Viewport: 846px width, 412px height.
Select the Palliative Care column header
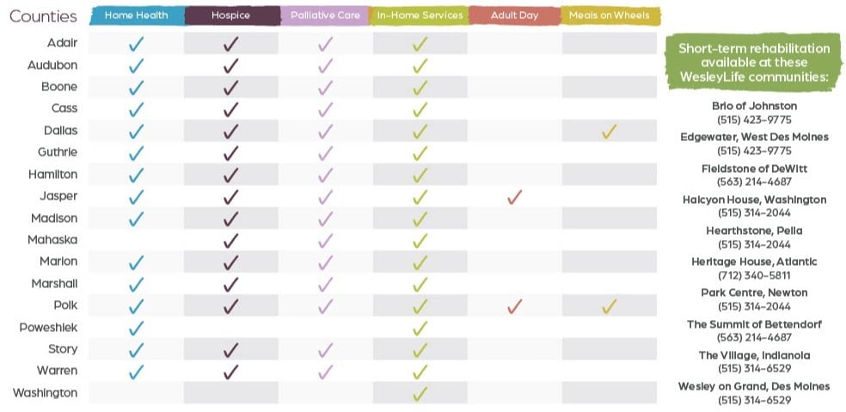click(x=325, y=15)
